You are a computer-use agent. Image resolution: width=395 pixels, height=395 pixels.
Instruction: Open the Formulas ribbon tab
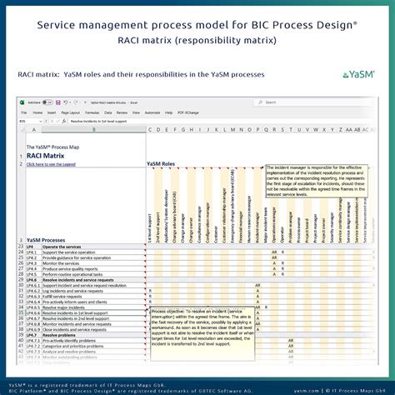pos(92,112)
